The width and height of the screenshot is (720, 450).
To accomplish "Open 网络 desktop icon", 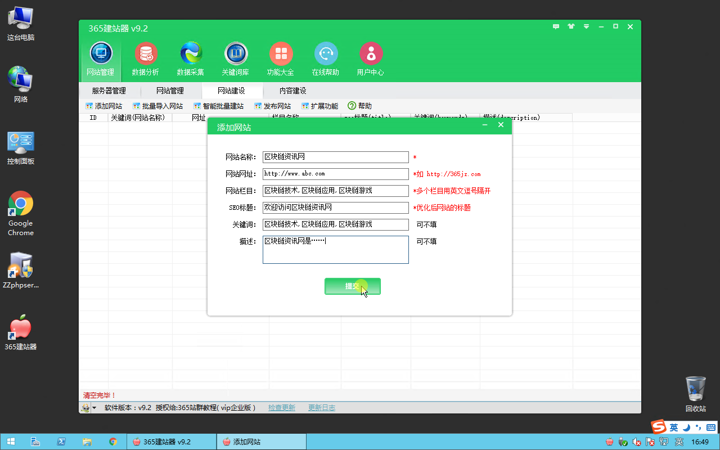I will [x=21, y=84].
